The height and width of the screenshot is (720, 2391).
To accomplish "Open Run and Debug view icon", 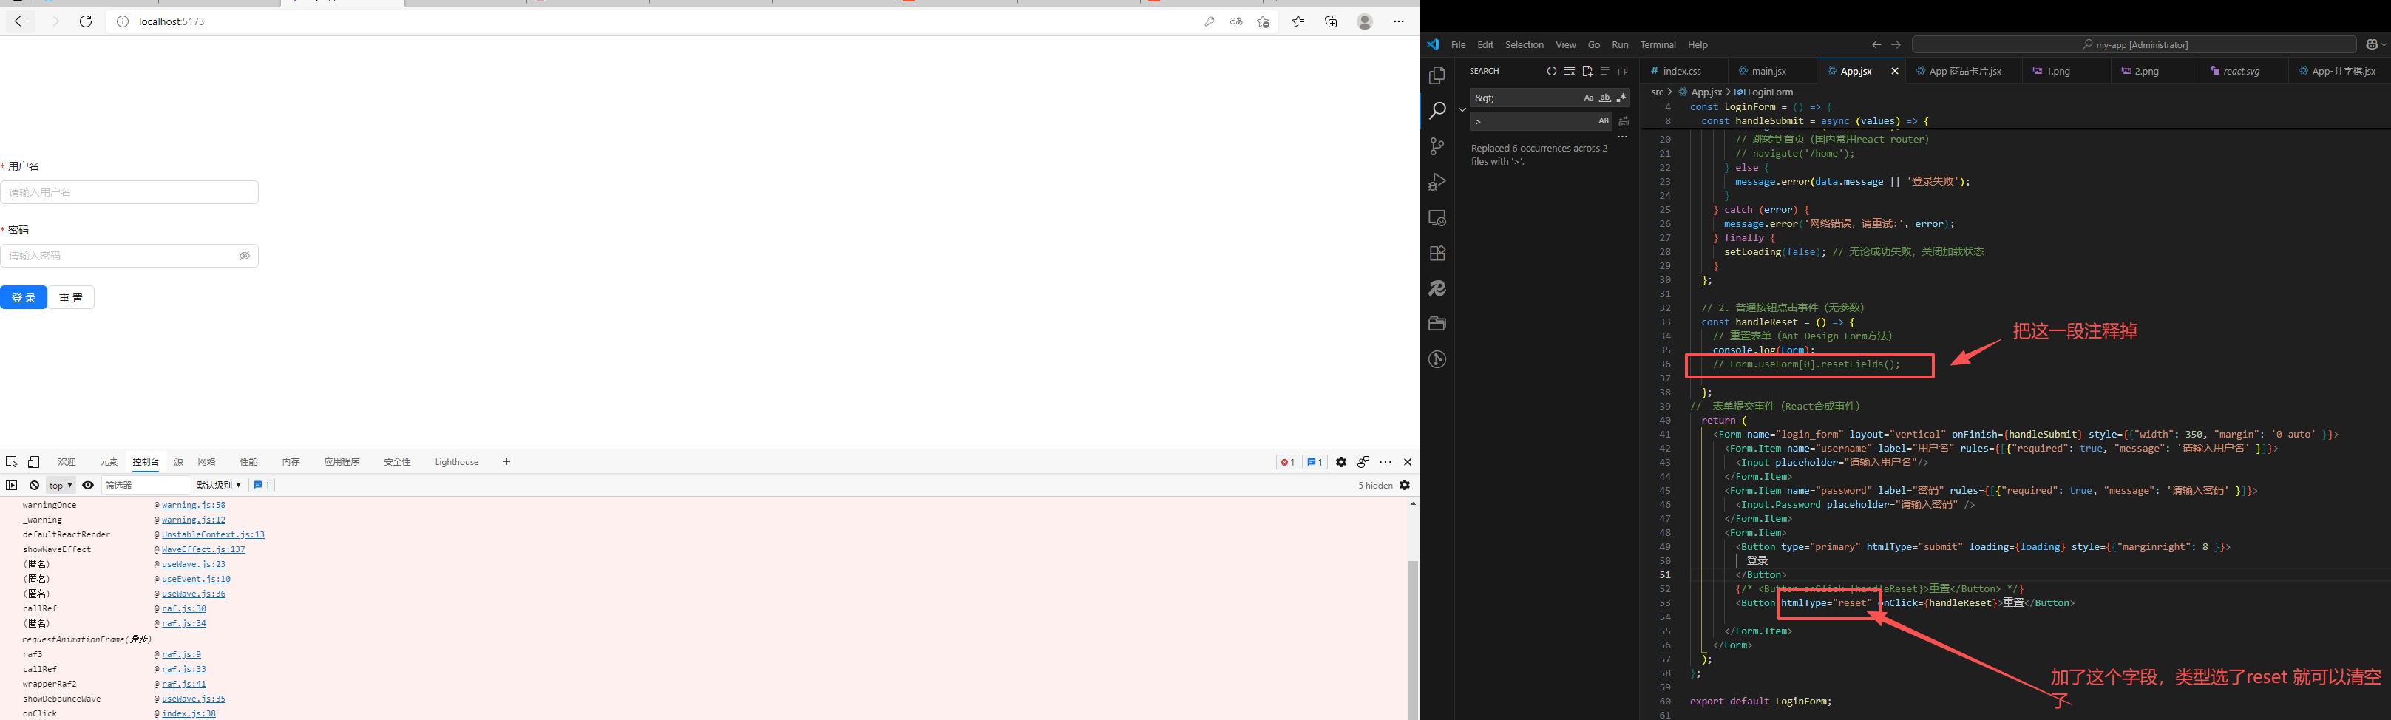I will [x=1437, y=182].
